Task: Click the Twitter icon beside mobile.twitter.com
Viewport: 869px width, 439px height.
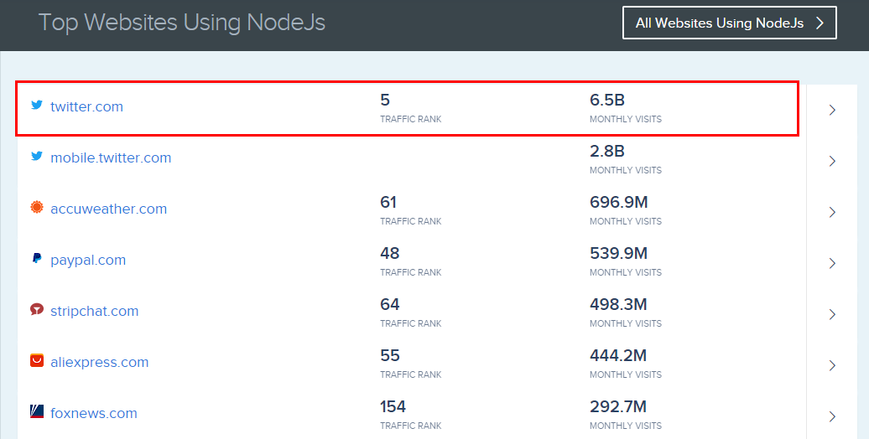Action: click(x=37, y=156)
